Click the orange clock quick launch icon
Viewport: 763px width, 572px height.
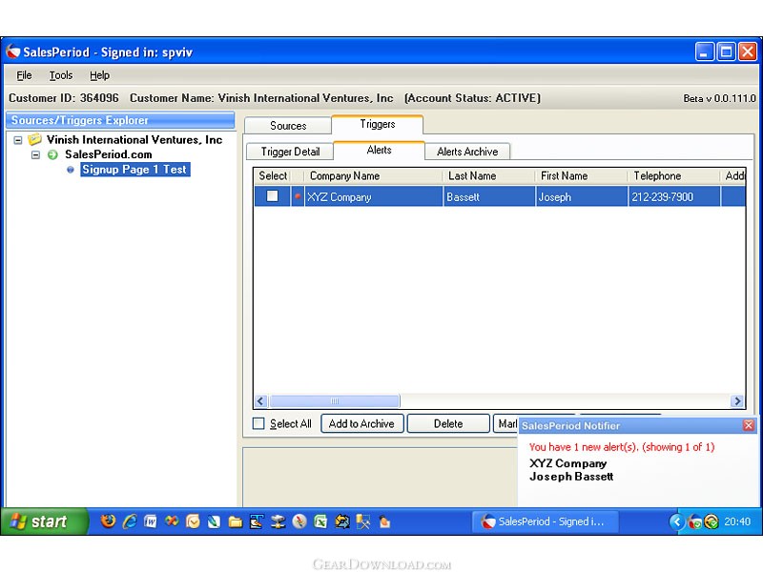194,521
